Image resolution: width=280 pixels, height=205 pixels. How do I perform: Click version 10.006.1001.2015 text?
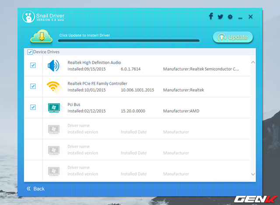coord(137,90)
